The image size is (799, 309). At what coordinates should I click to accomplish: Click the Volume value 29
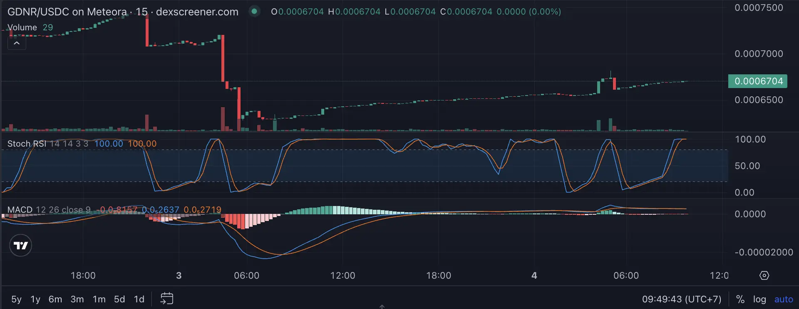pos(48,27)
